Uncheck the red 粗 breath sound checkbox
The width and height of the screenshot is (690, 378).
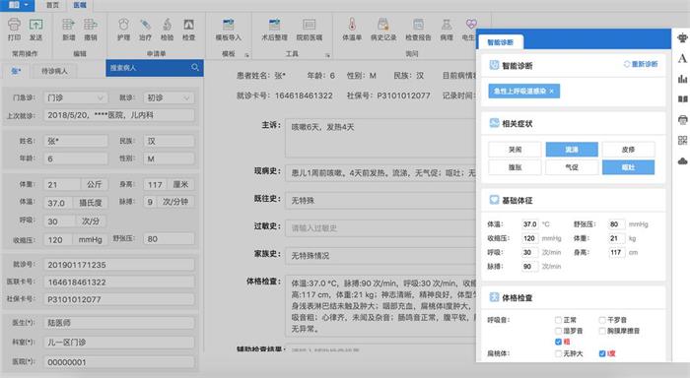tap(559, 342)
